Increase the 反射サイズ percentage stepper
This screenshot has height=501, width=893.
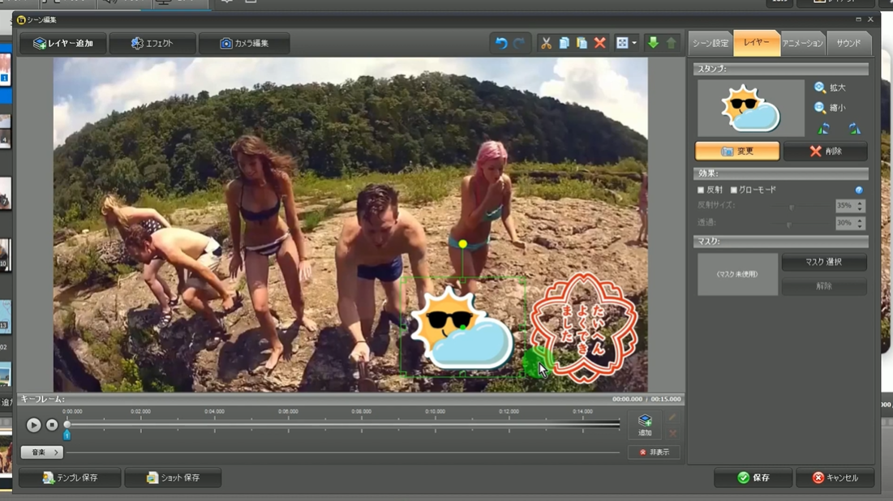click(860, 203)
